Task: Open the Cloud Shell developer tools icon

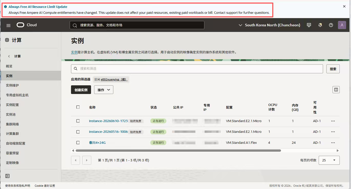Action: tap(309, 25)
